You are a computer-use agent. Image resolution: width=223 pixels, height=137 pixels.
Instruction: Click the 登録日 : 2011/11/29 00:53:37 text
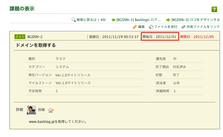pos(114,37)
